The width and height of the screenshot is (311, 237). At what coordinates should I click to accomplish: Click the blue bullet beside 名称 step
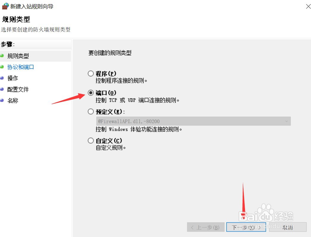coord(2,100)
